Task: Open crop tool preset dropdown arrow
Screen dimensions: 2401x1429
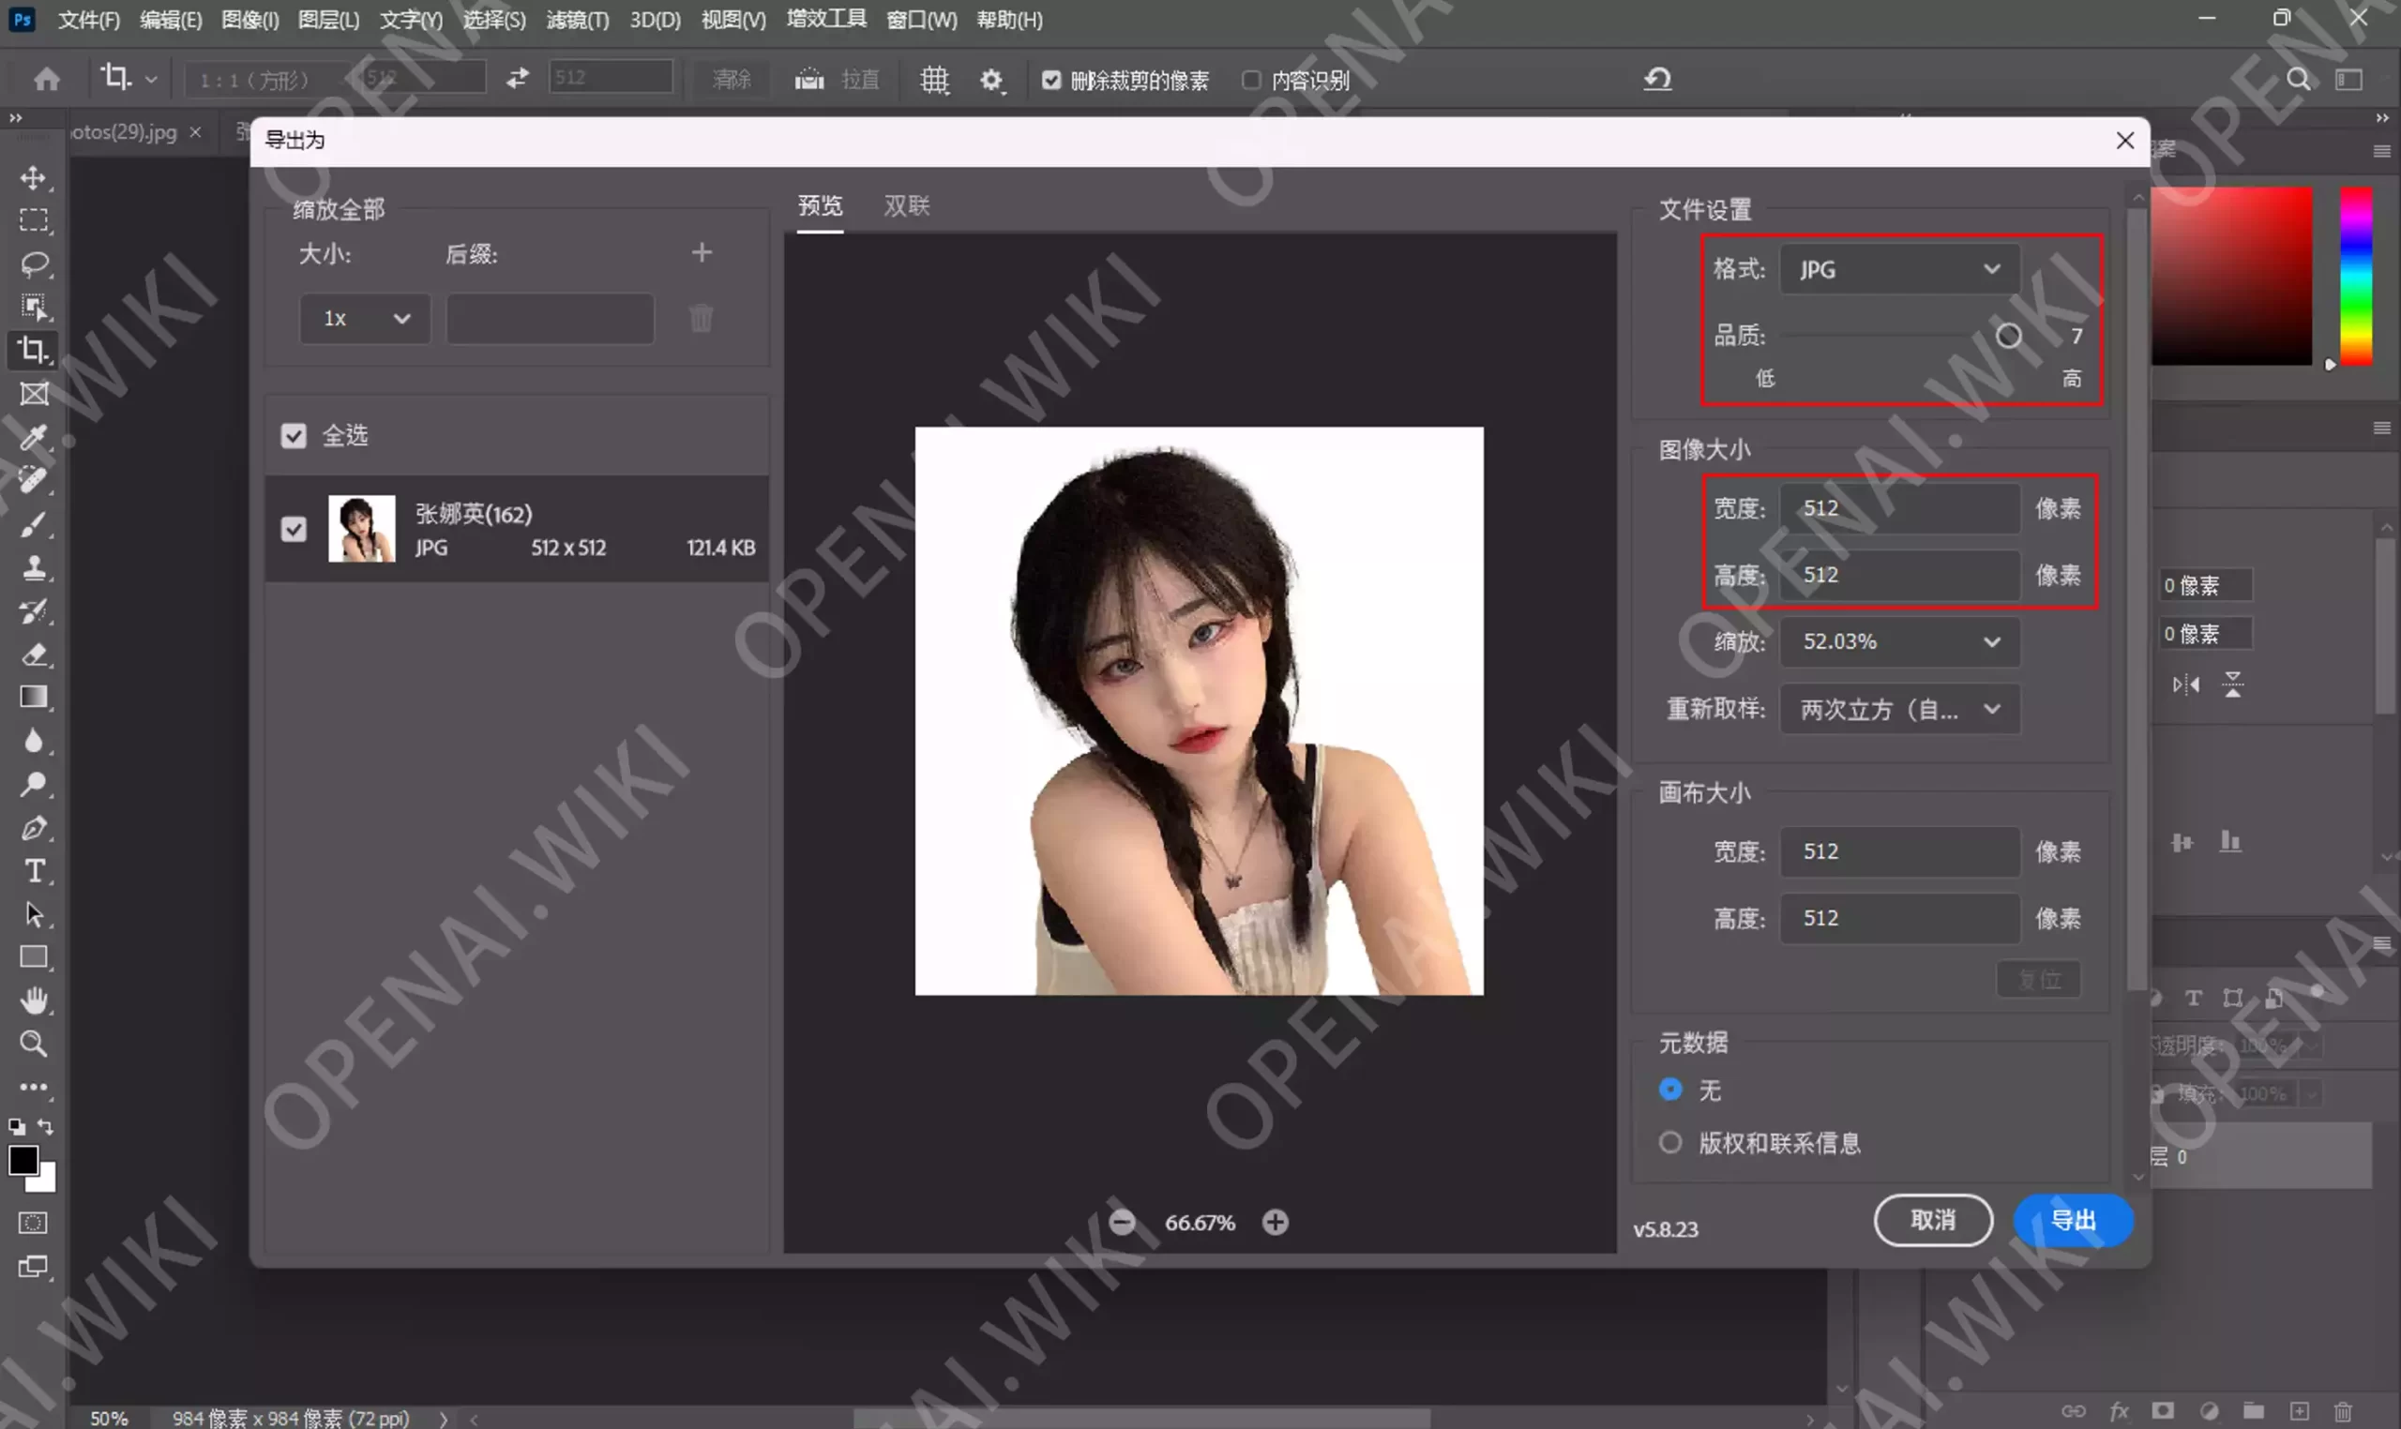Action: 151,80
